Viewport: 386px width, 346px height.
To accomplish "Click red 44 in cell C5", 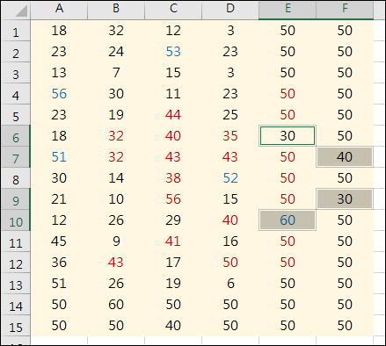I will tap(173, 115).
